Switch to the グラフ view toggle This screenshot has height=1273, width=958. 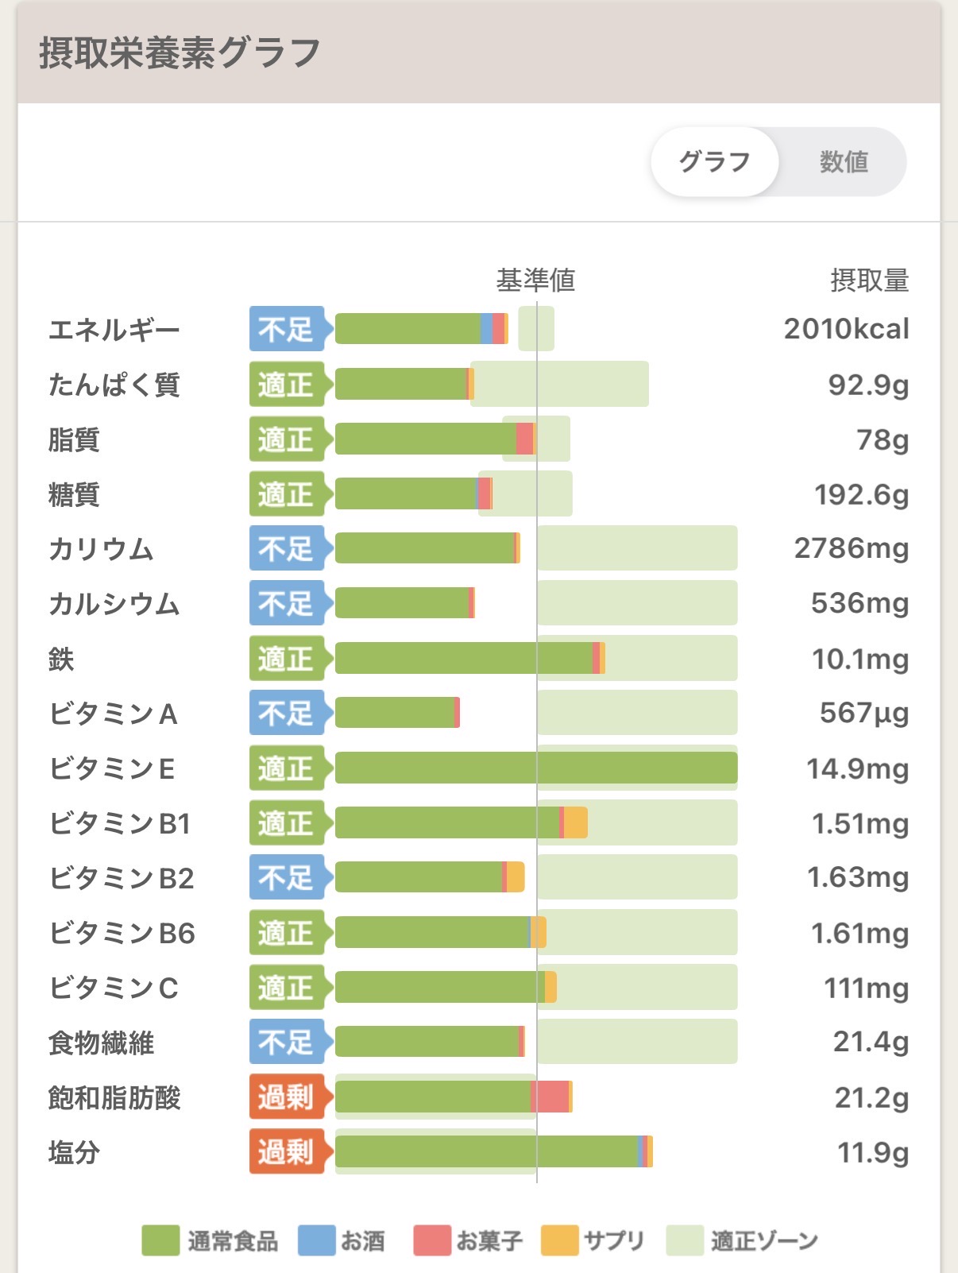click(x=714, y=162)
